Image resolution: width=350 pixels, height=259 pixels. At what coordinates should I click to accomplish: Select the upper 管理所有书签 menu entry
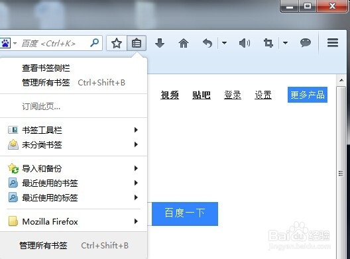(x=74, y=83)
